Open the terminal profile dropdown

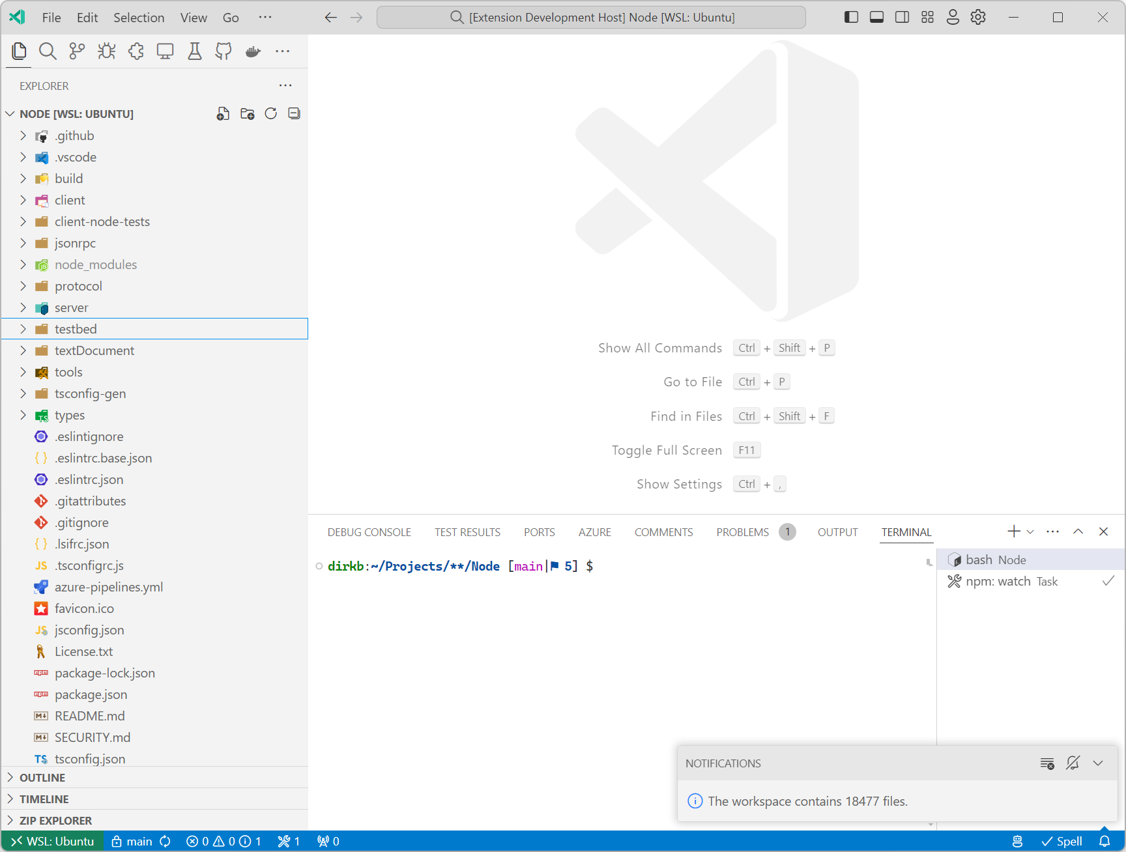[x=1030, y=532]
